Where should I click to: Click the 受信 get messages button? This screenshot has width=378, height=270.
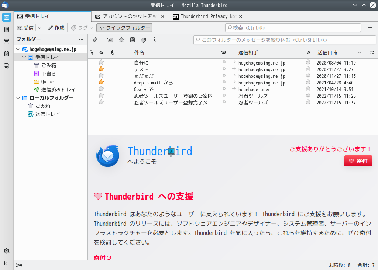tap(25, 28)
